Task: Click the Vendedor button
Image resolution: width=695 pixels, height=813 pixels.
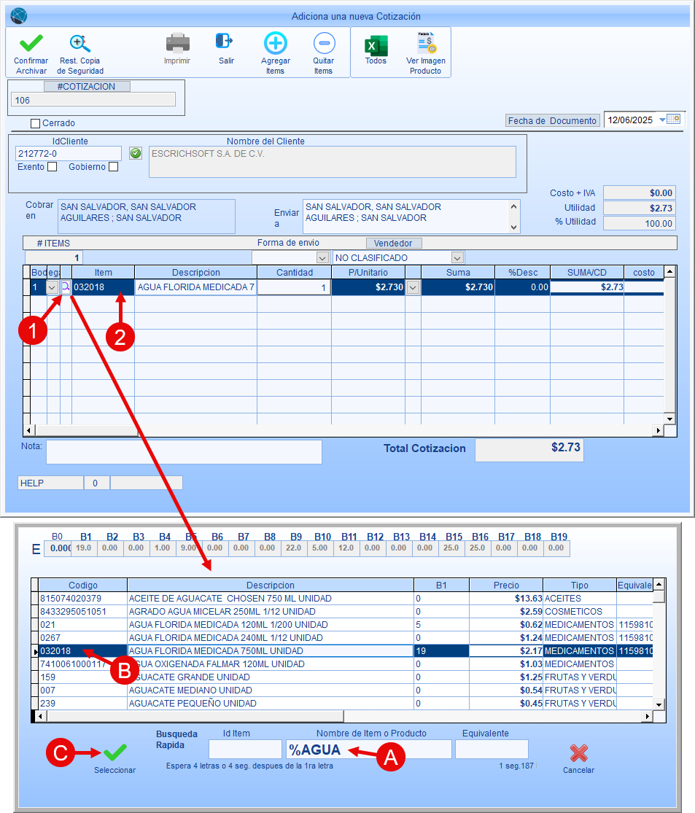Action: tap(394, 244)
